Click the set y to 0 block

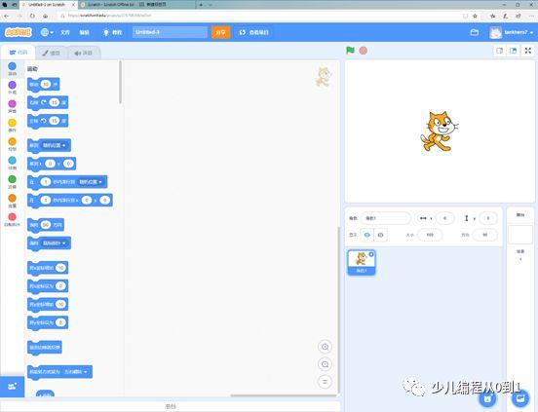click(48, 322)
